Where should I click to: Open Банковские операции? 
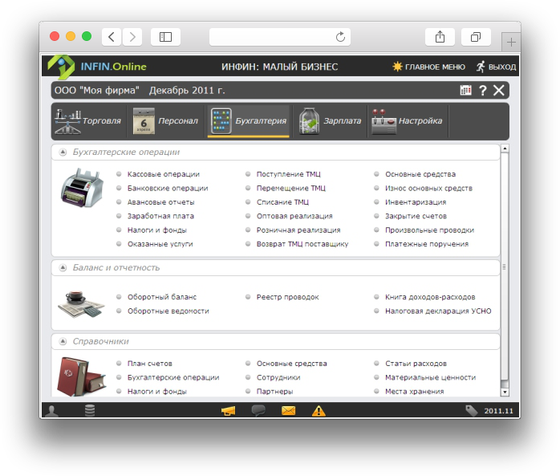click(x=168, y=188)
